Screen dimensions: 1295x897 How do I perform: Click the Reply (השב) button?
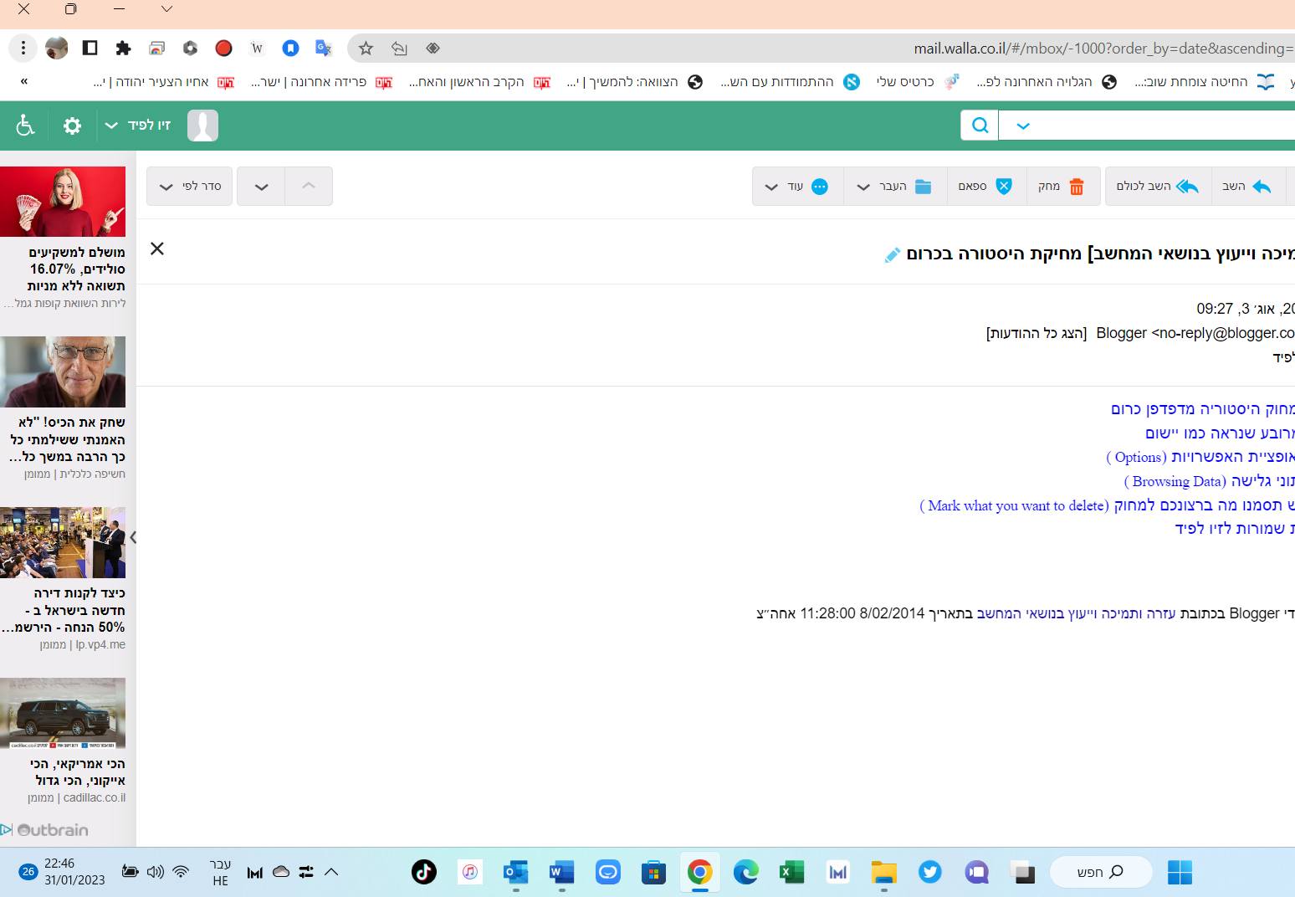coord(1246,187)
